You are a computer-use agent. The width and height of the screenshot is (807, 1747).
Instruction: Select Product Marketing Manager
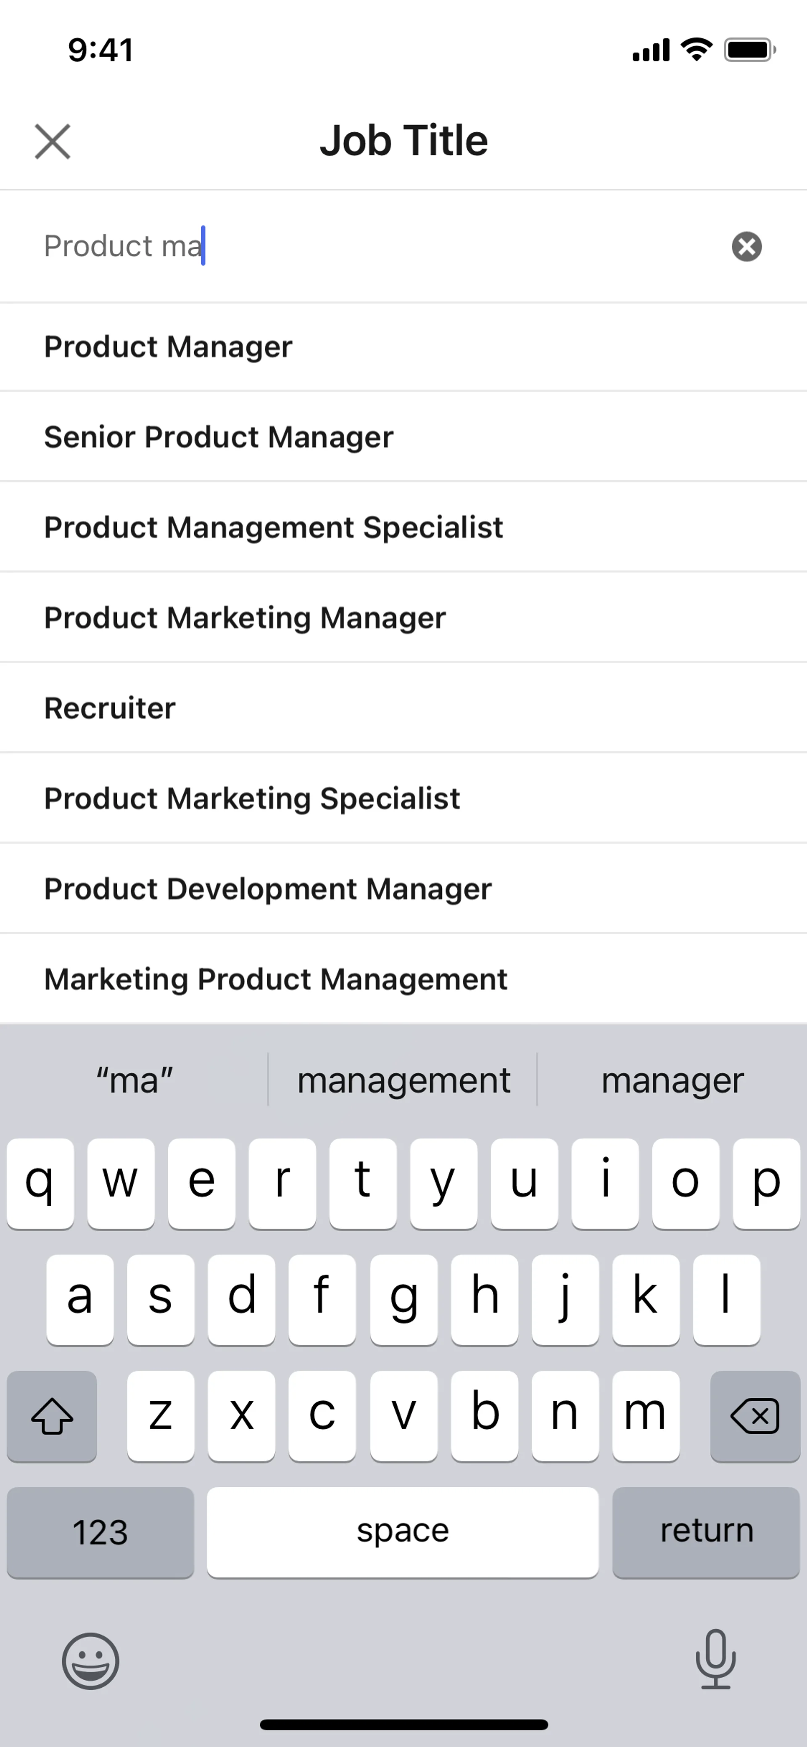pyautogui.click(x=245, y=618)
